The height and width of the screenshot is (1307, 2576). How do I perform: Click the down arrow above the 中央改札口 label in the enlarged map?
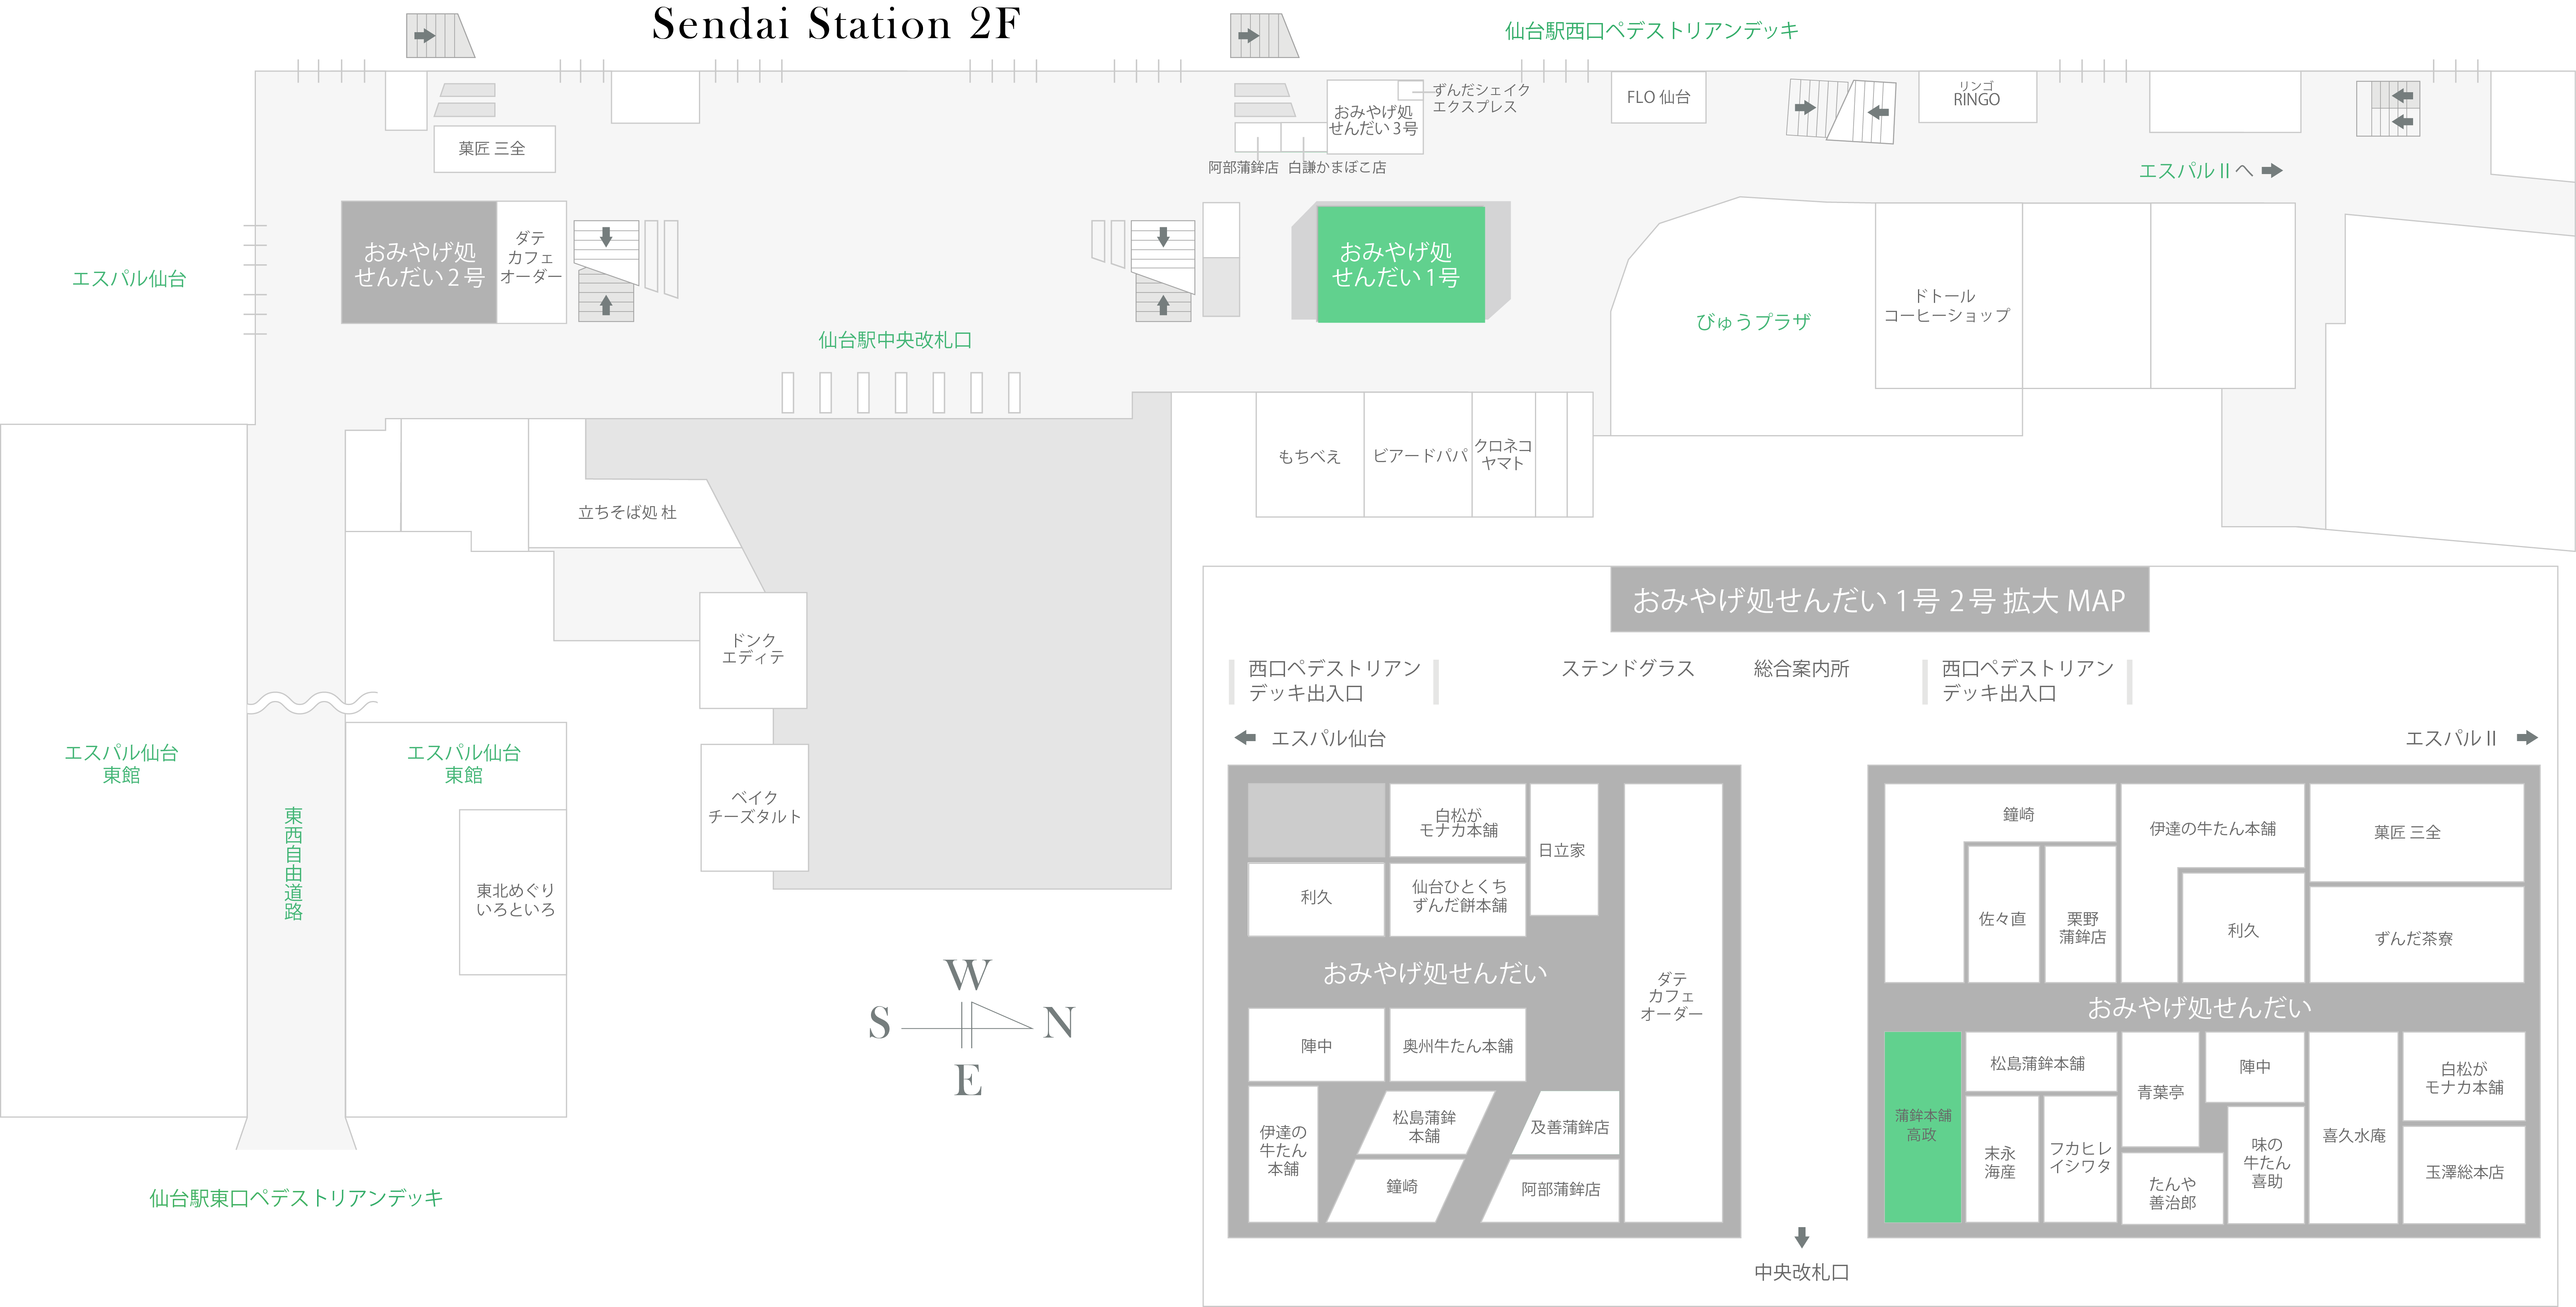coord(1802,1238)
